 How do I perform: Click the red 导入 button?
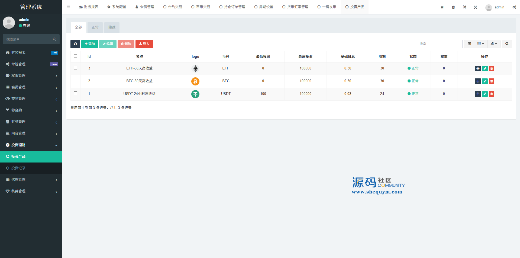144,44
